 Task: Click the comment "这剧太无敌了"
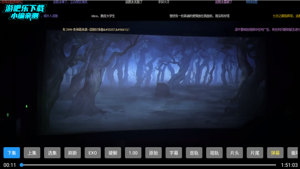point(134,2)
